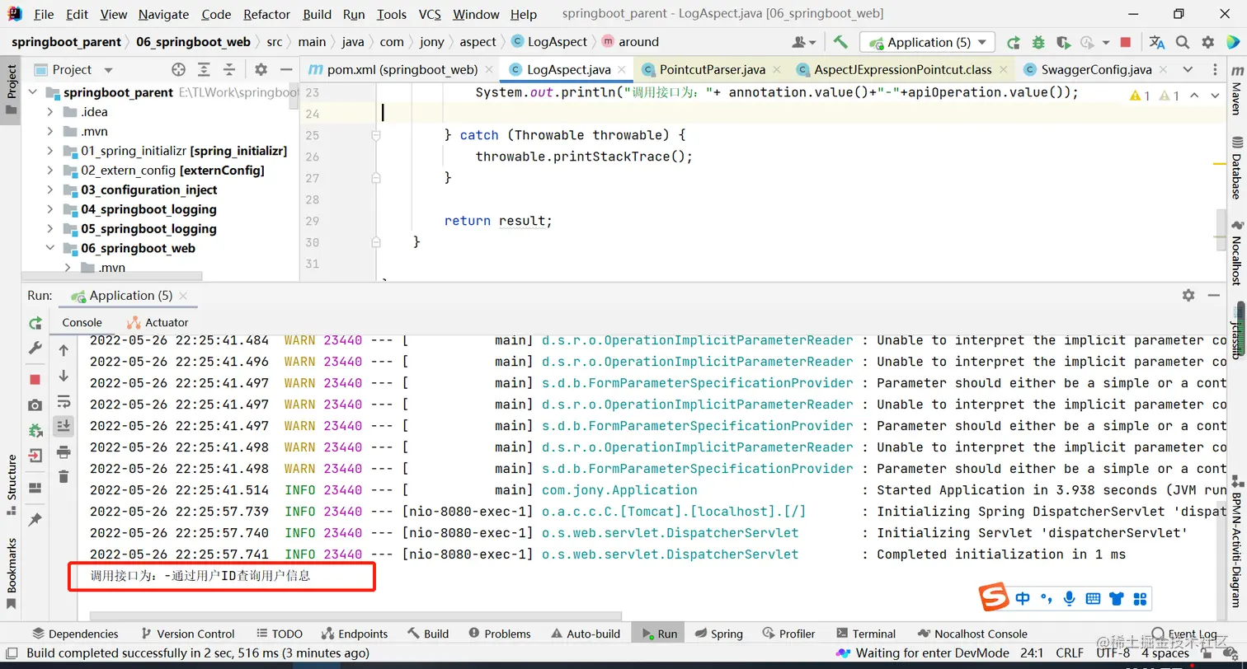Show the hidden editor tabs list
Screen dimensions: 1247x669
coord(1188,70)
